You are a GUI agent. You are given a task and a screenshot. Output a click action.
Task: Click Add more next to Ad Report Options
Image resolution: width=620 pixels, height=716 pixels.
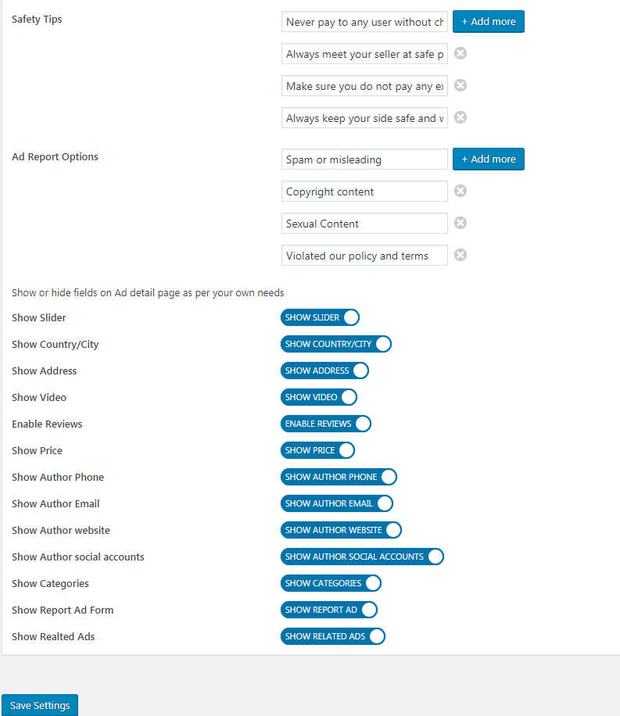tap(489, 159)
